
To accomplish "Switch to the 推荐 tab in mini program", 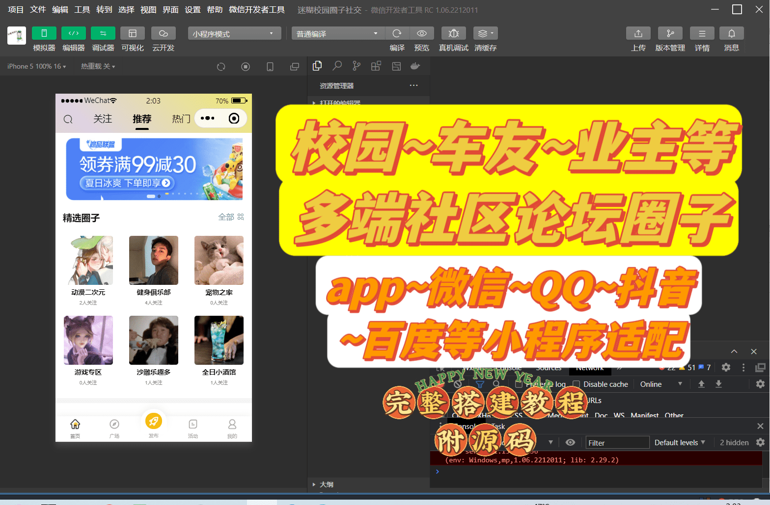I will point(142,119).
